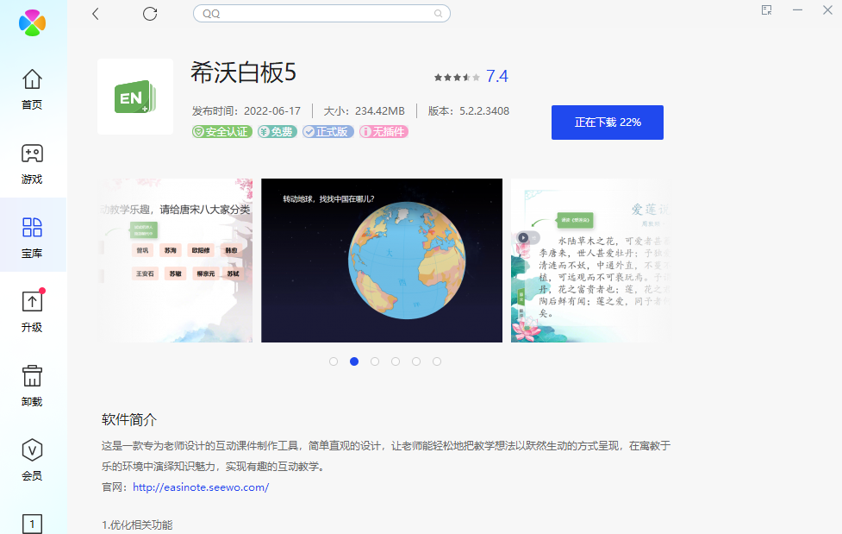Click the 免费 badge
The width and height of the screenshot is (842, 534).
point(278,132)
